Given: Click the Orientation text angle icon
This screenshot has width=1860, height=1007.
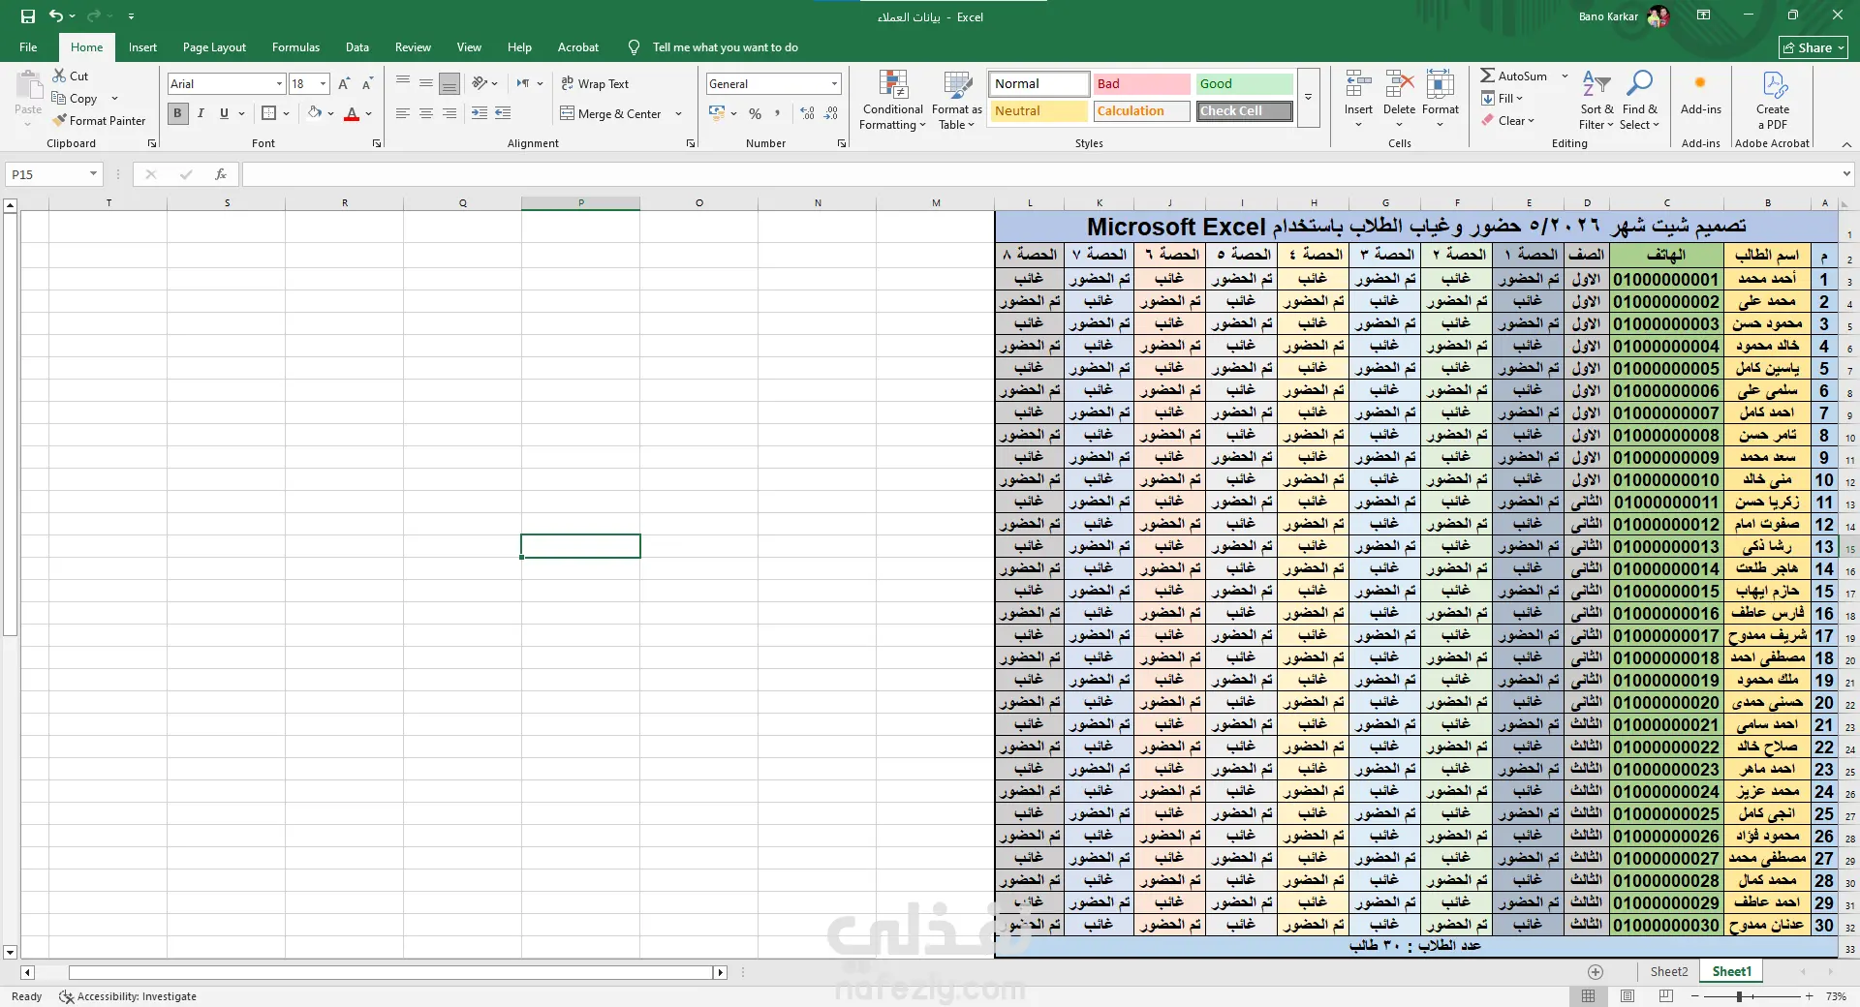Looking at the screenshot, I should pyautogui.click(x=479, y=83).
